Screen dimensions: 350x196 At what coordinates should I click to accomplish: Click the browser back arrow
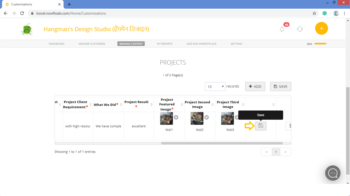tap(6, 13)
